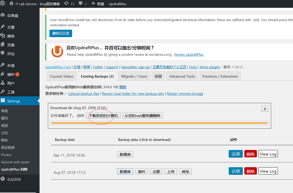Open the Support link
Image resolution: width=293 pixels, height=193 pixels.
pos(112,67)
